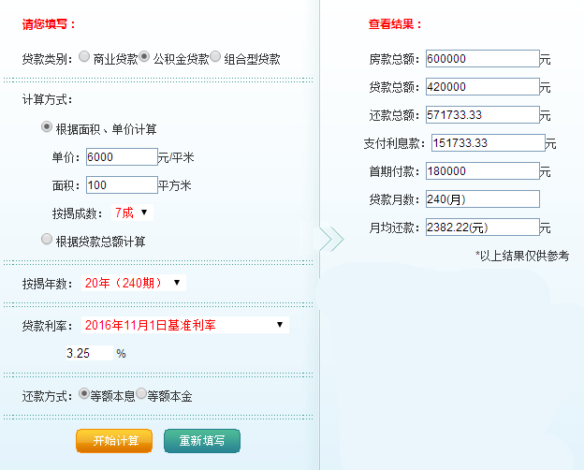
Task: Choose 根据贷款总额计算 calculation method
Action: (x=47, y=239)
